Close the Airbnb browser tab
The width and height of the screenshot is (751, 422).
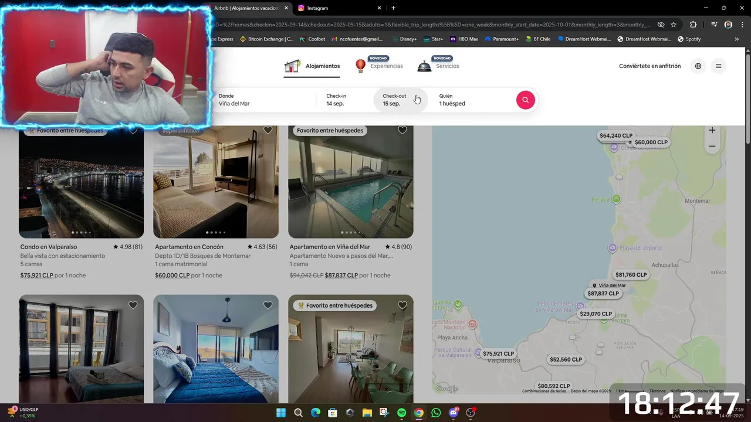click(286, 8)
